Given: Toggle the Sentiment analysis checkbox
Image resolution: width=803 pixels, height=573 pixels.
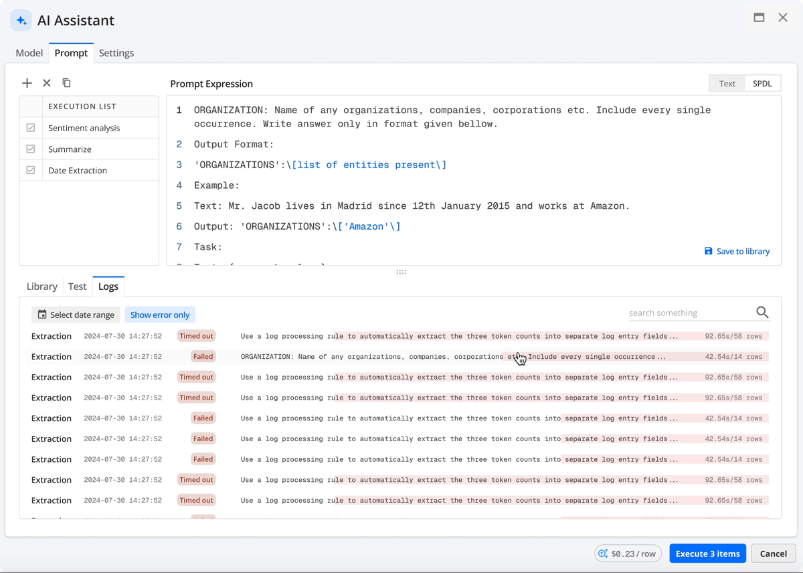Looking at the screenshot, I should coord(31,128).
